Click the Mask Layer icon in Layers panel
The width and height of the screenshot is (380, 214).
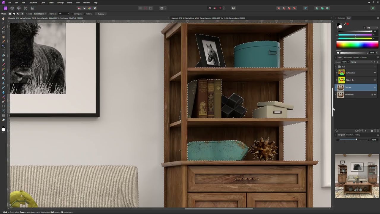click(357, 130)
